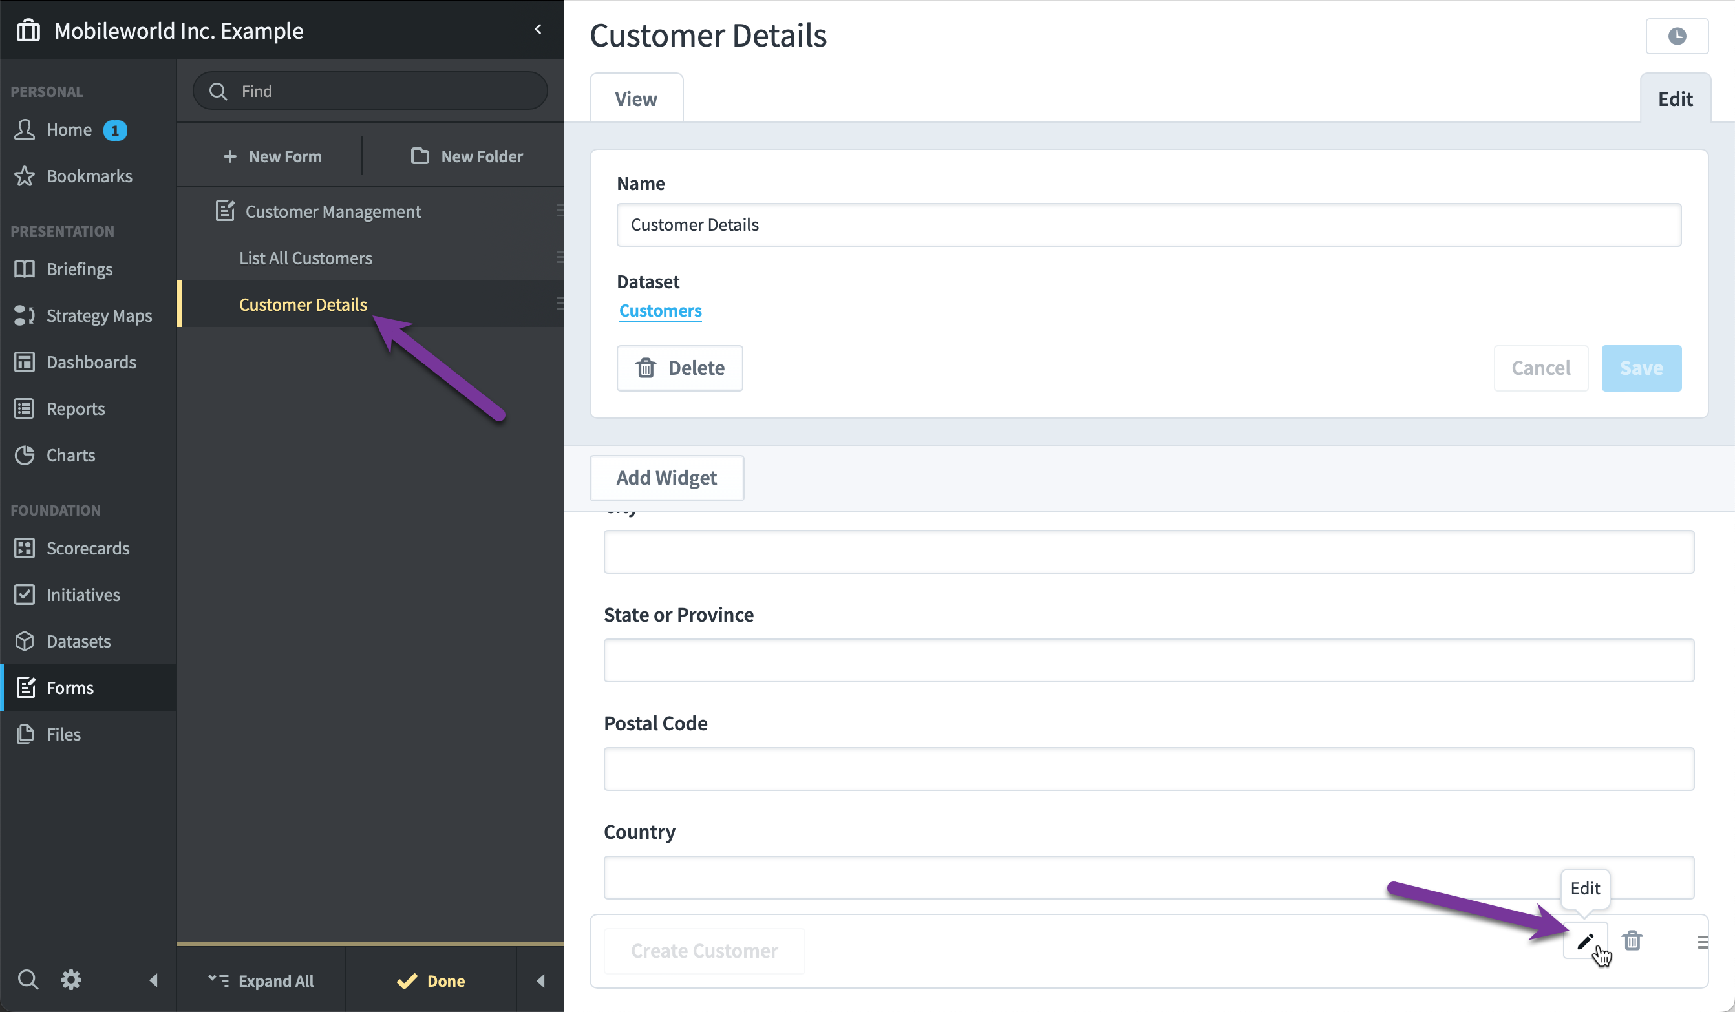
Task: Click the Reports list icon
Action: [x=25, y=408]
